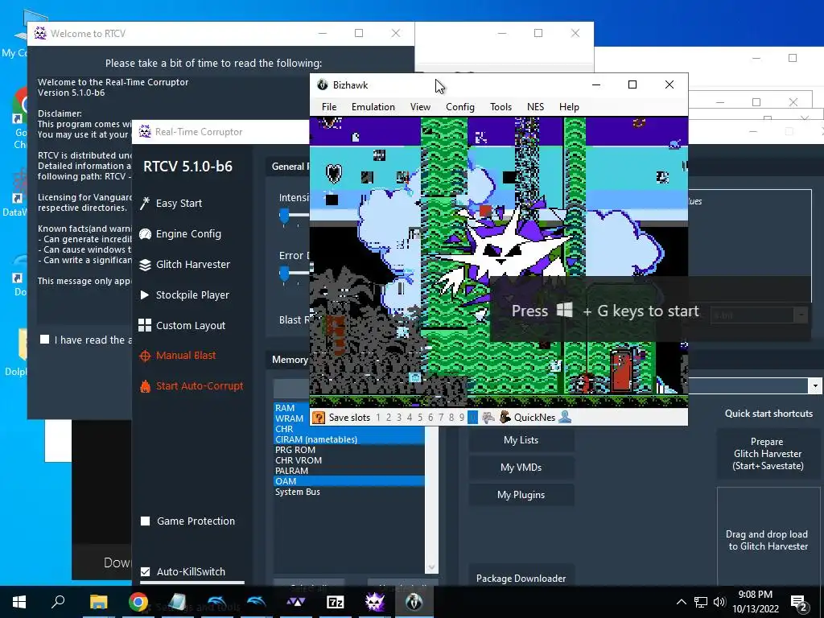Screen dimensions: 824x618
Task: Open the View menu in Bizhawk
Action: (420, 107)
